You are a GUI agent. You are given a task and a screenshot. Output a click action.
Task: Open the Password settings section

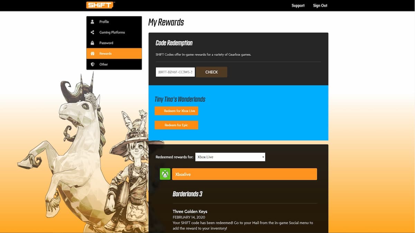[x=106, y=43]
